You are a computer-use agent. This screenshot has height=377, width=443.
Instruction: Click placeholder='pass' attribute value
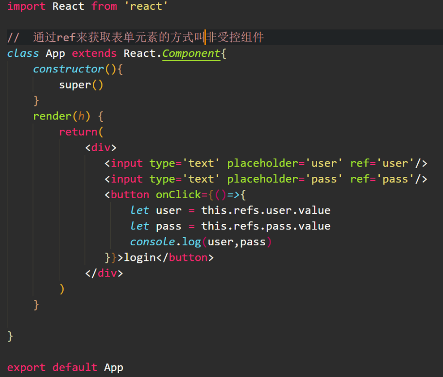click(324, 179)
